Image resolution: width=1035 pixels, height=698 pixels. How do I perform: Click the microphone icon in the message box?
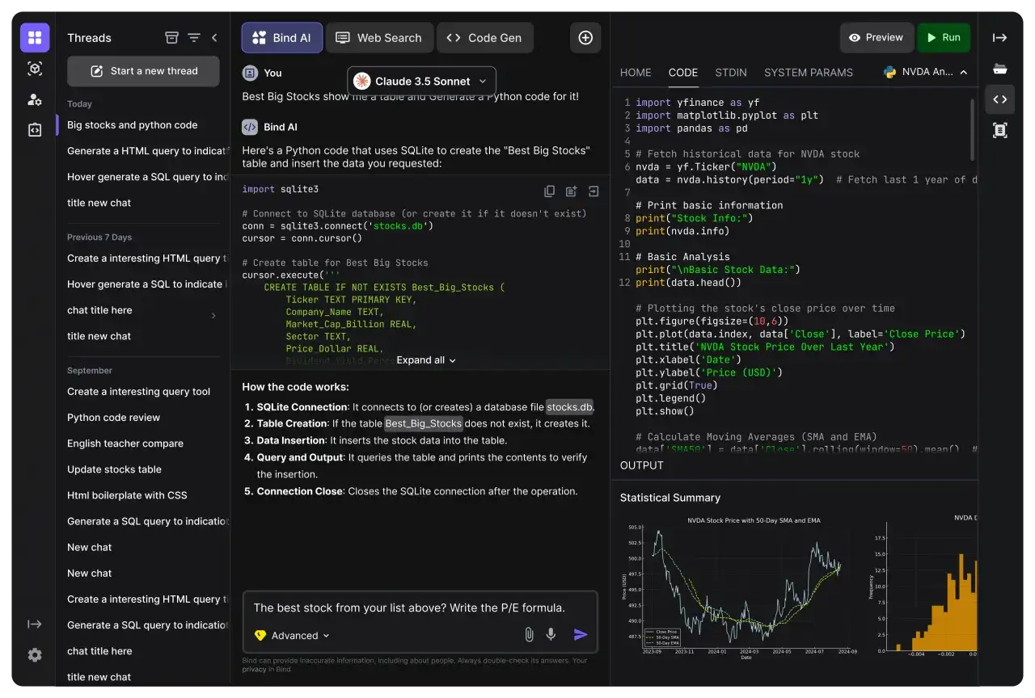(x=551, y=635)
